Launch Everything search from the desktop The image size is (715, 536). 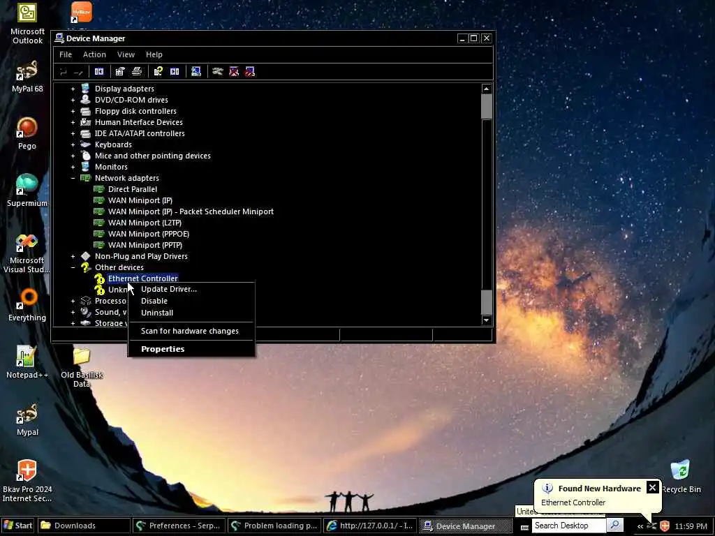pyautogui.click(x=27, y=305)
